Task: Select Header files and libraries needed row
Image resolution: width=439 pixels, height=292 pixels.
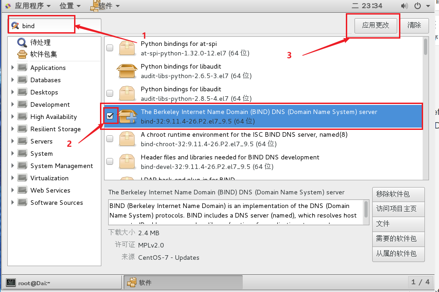Action: [264, 161]
